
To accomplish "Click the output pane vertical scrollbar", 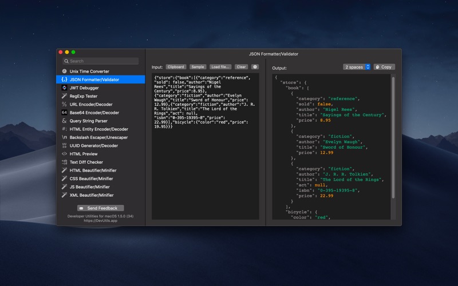I will pos(393,137).
